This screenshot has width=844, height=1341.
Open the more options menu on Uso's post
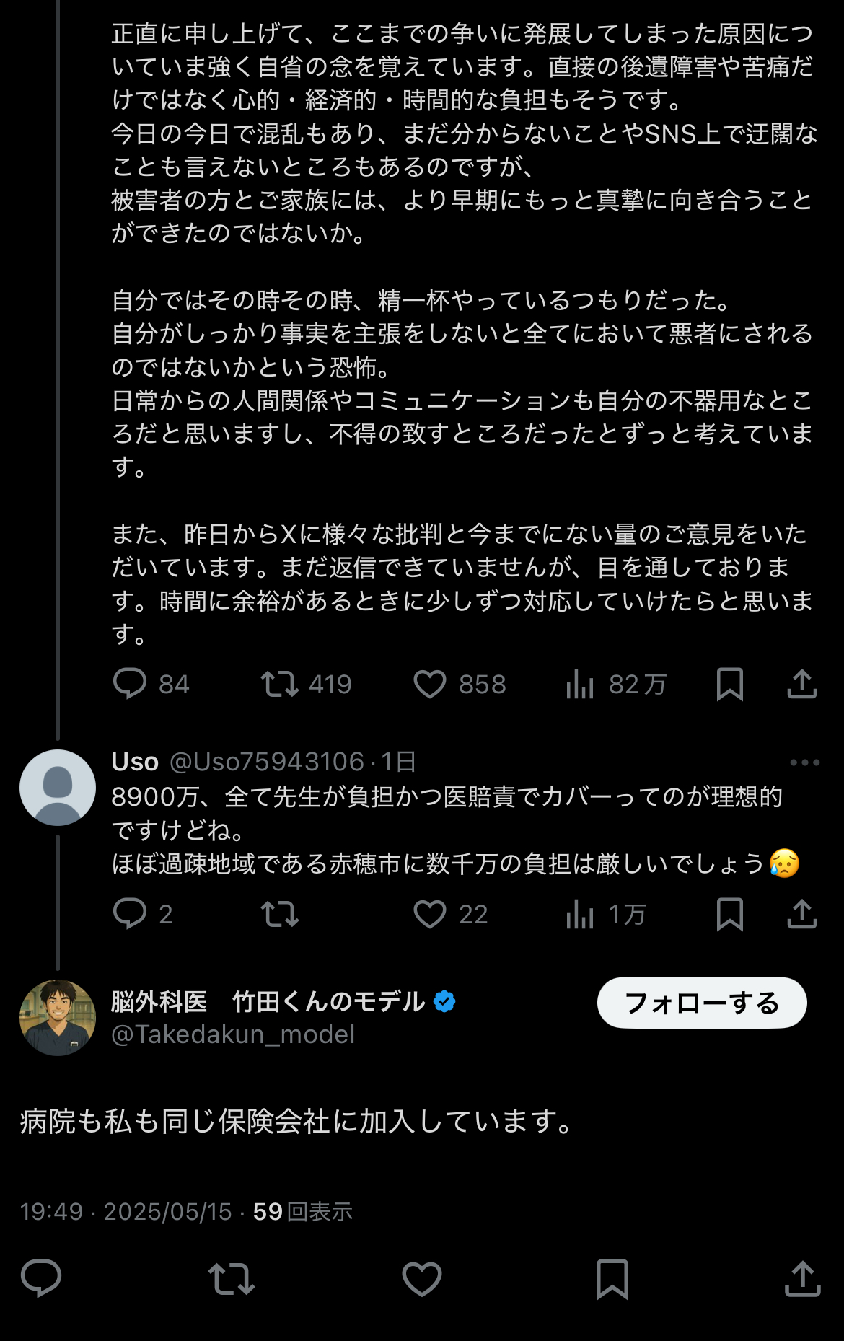[804, 762]
